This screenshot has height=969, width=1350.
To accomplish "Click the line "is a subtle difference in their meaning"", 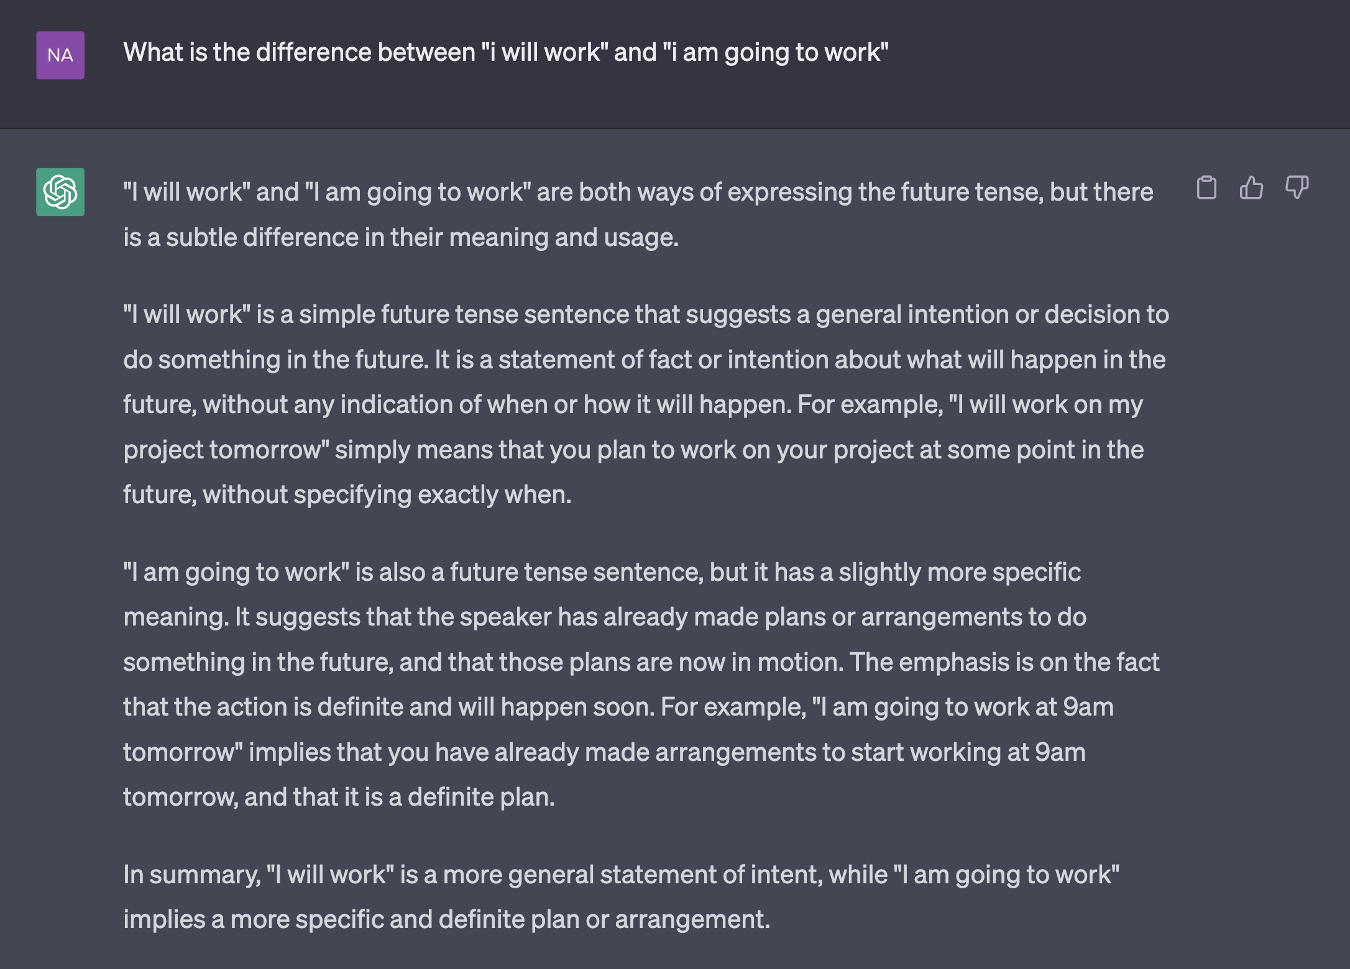I will [401, 237].
